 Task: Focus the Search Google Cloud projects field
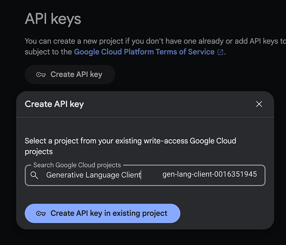click(x=145, y=175)
